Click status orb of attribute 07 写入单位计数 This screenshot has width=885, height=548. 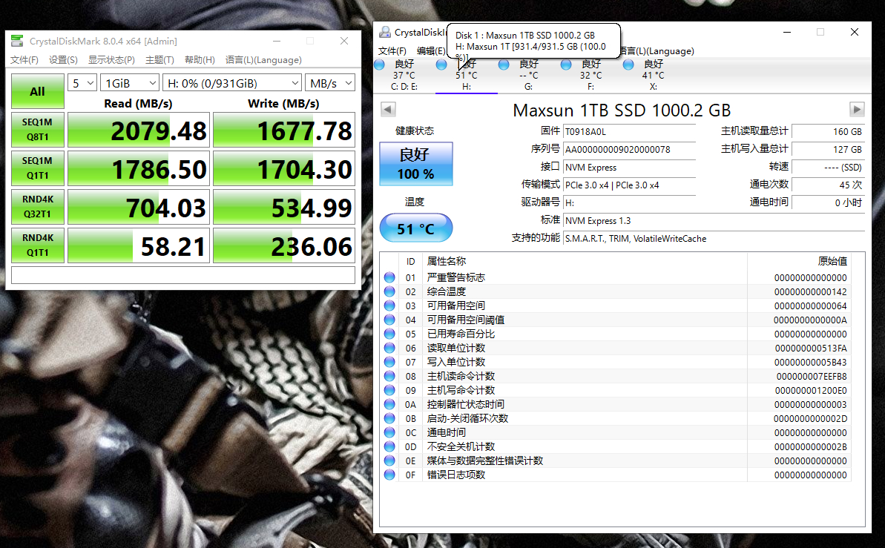(x=389, y=363)
